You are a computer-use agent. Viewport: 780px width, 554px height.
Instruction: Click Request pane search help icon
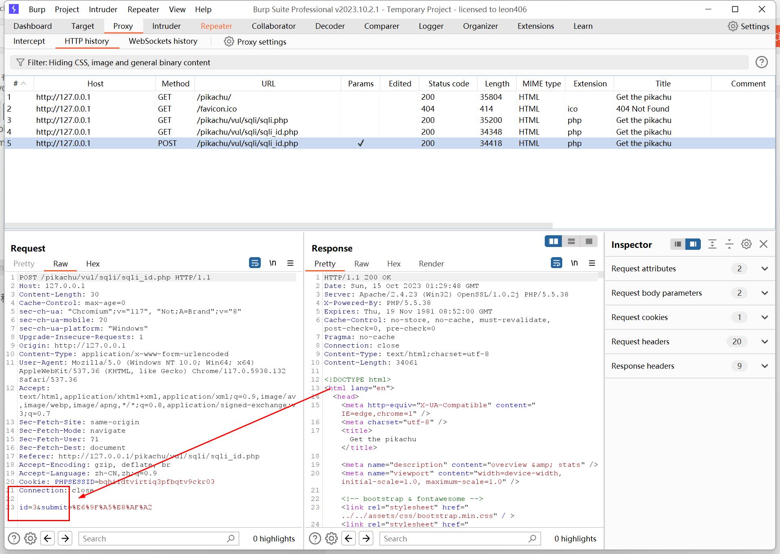point(14,538)
